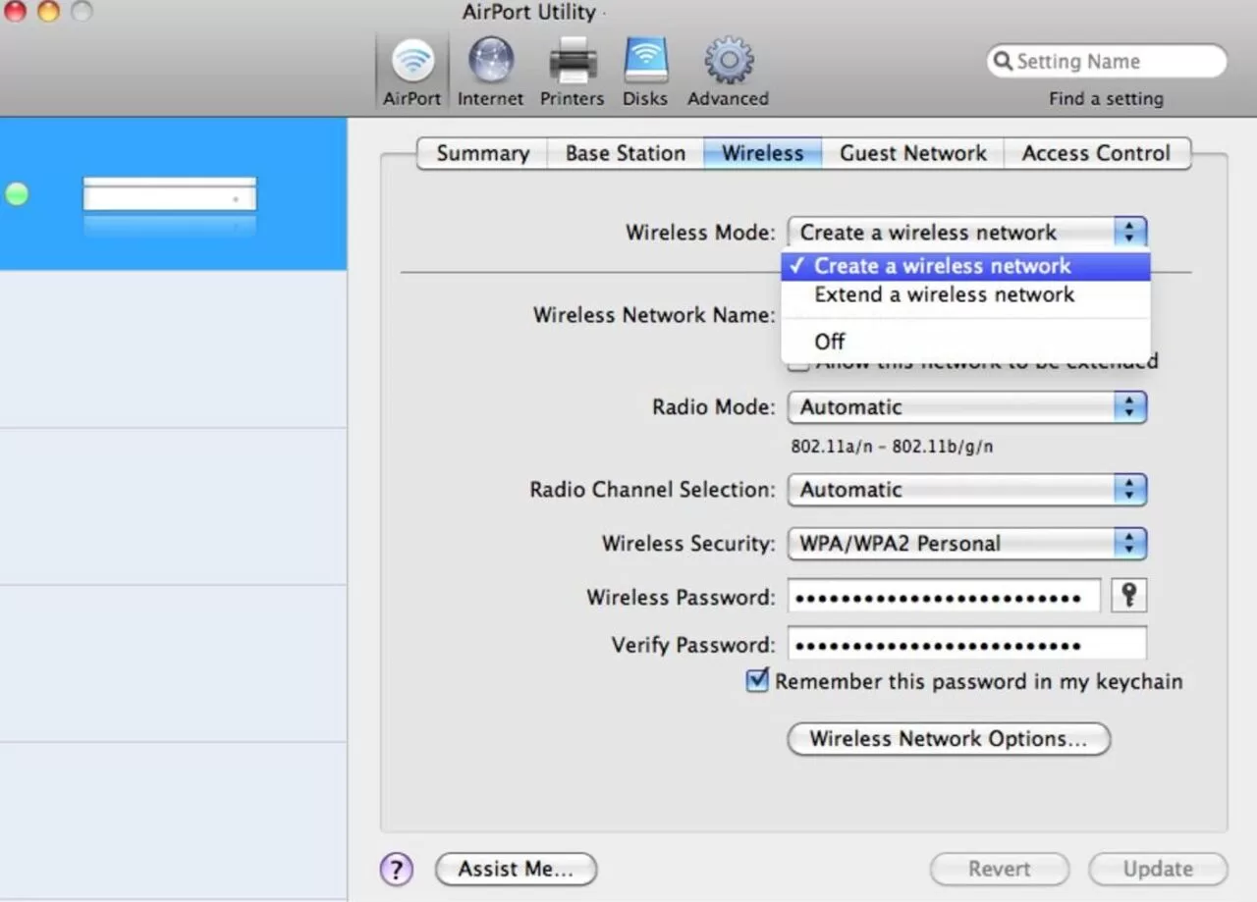This screenshot has width=1257, height=902.
Task: Click the Update button
Action: click(1158, 869)
